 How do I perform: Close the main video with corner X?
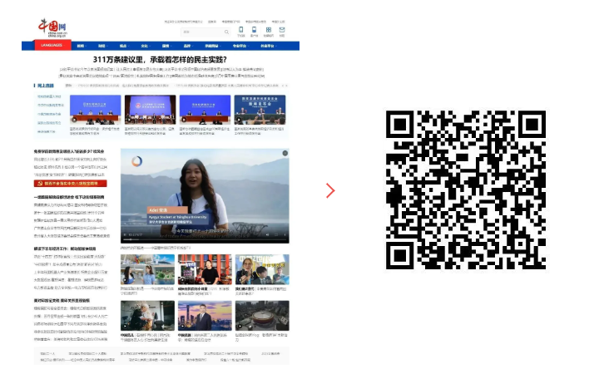[x=284, y=154]
